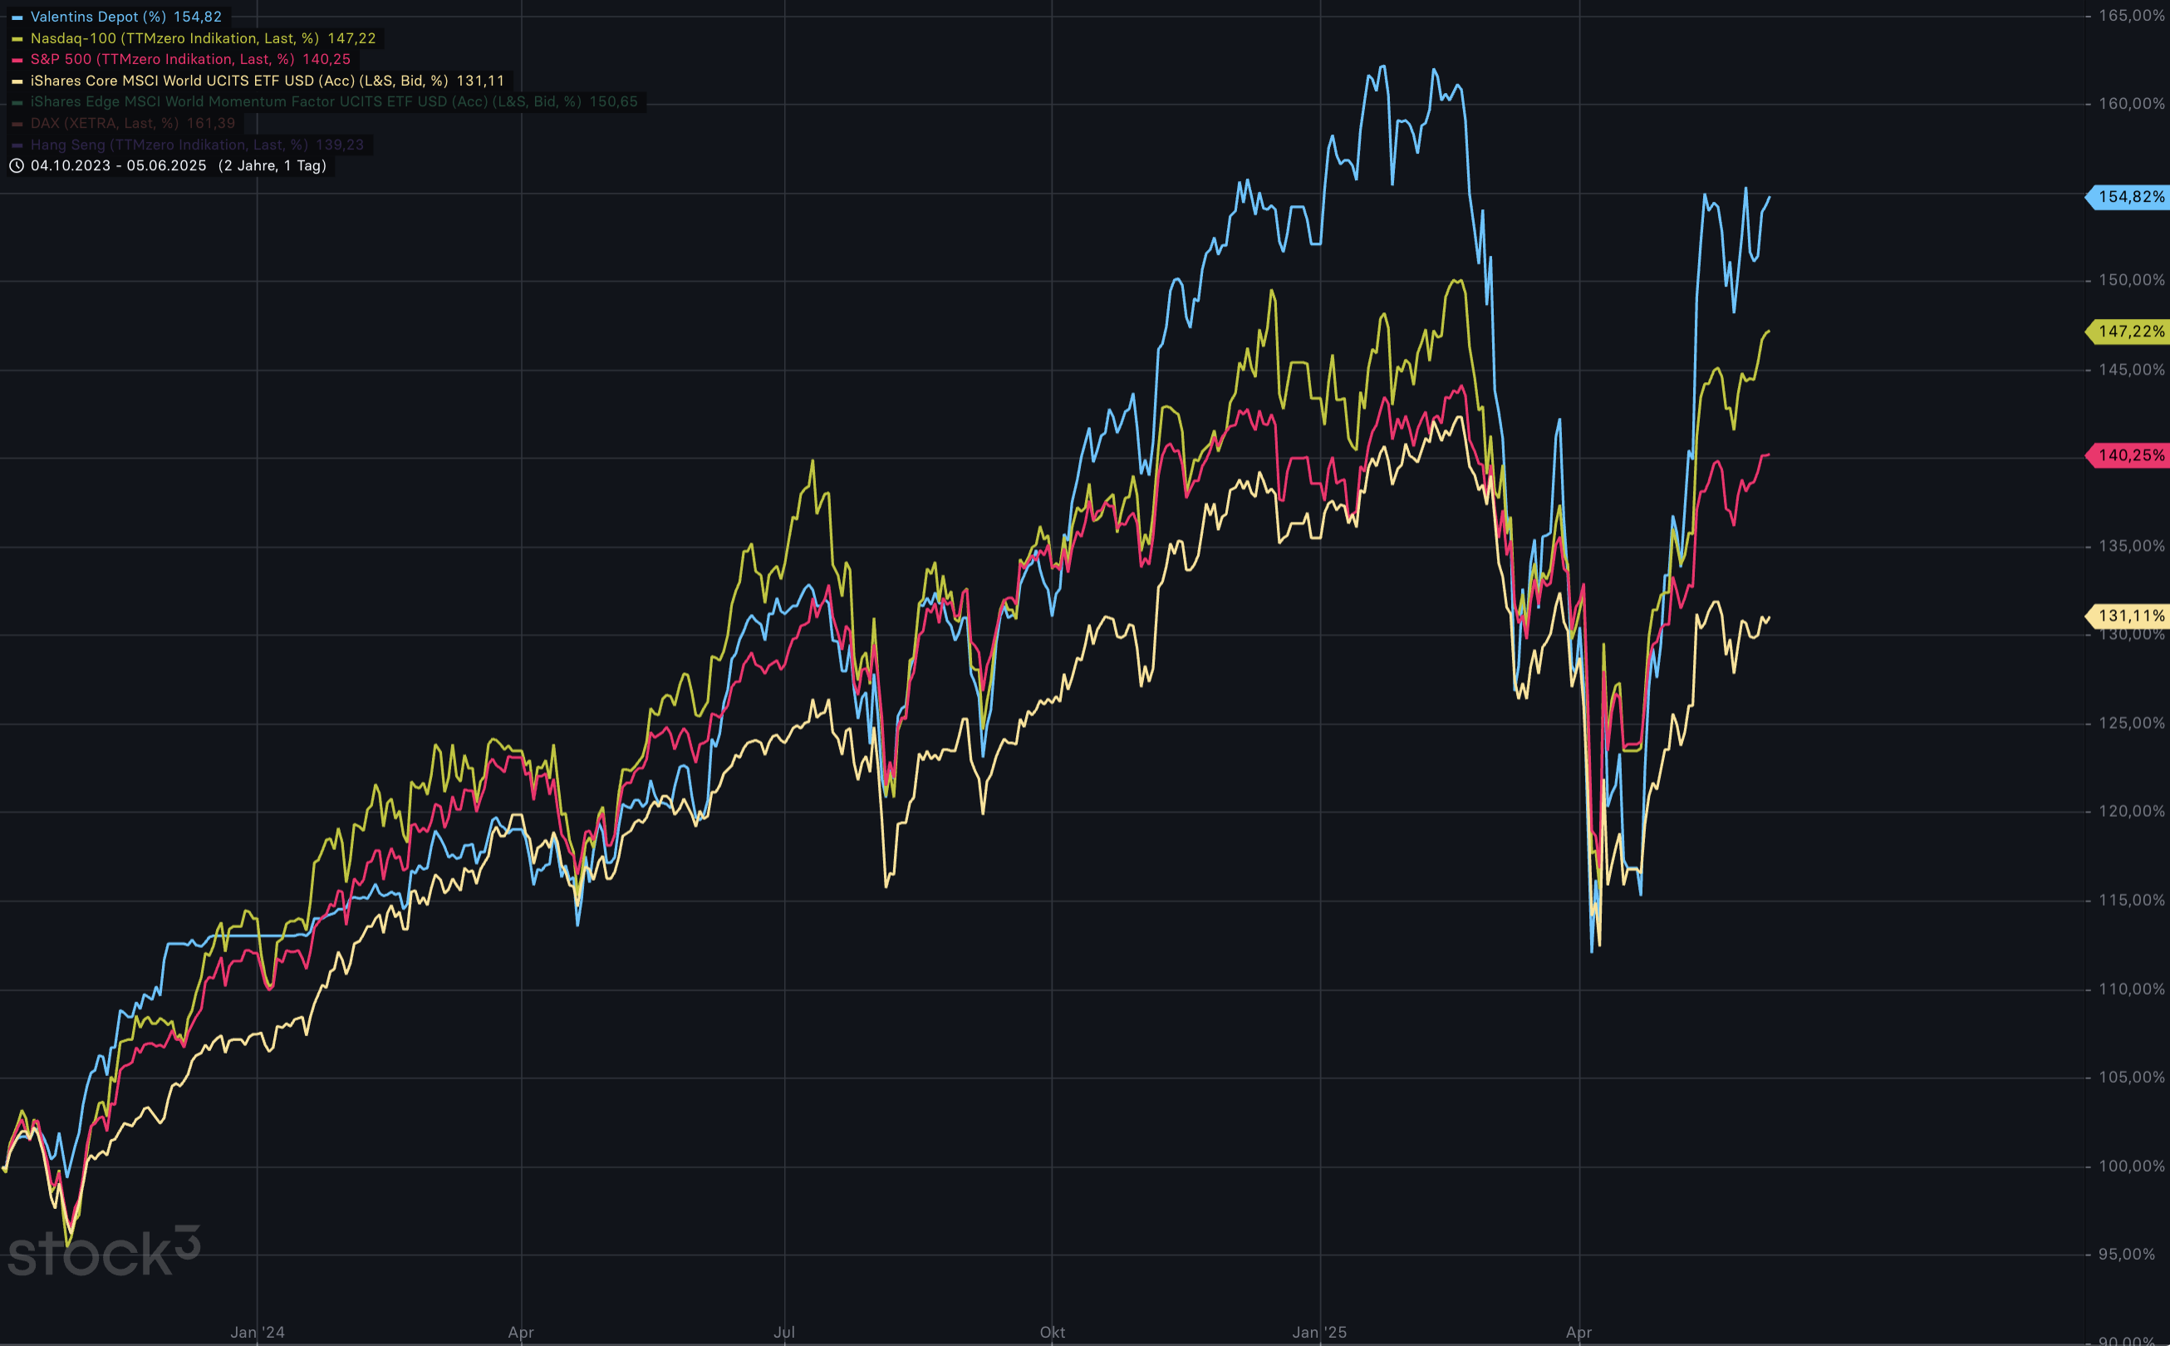Click the 150,00% axis value

click(x=2132, y=279)
